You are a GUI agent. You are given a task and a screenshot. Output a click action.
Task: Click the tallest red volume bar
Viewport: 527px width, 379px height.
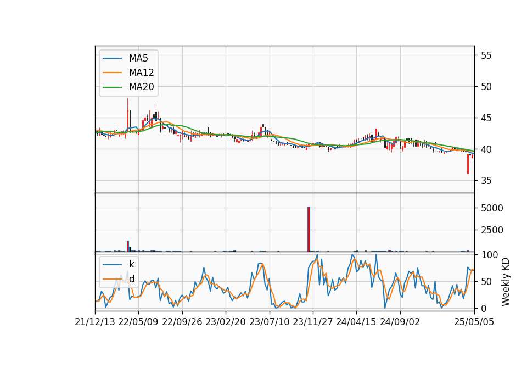tap(309, 229)
